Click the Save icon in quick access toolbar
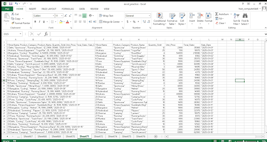 11,4
